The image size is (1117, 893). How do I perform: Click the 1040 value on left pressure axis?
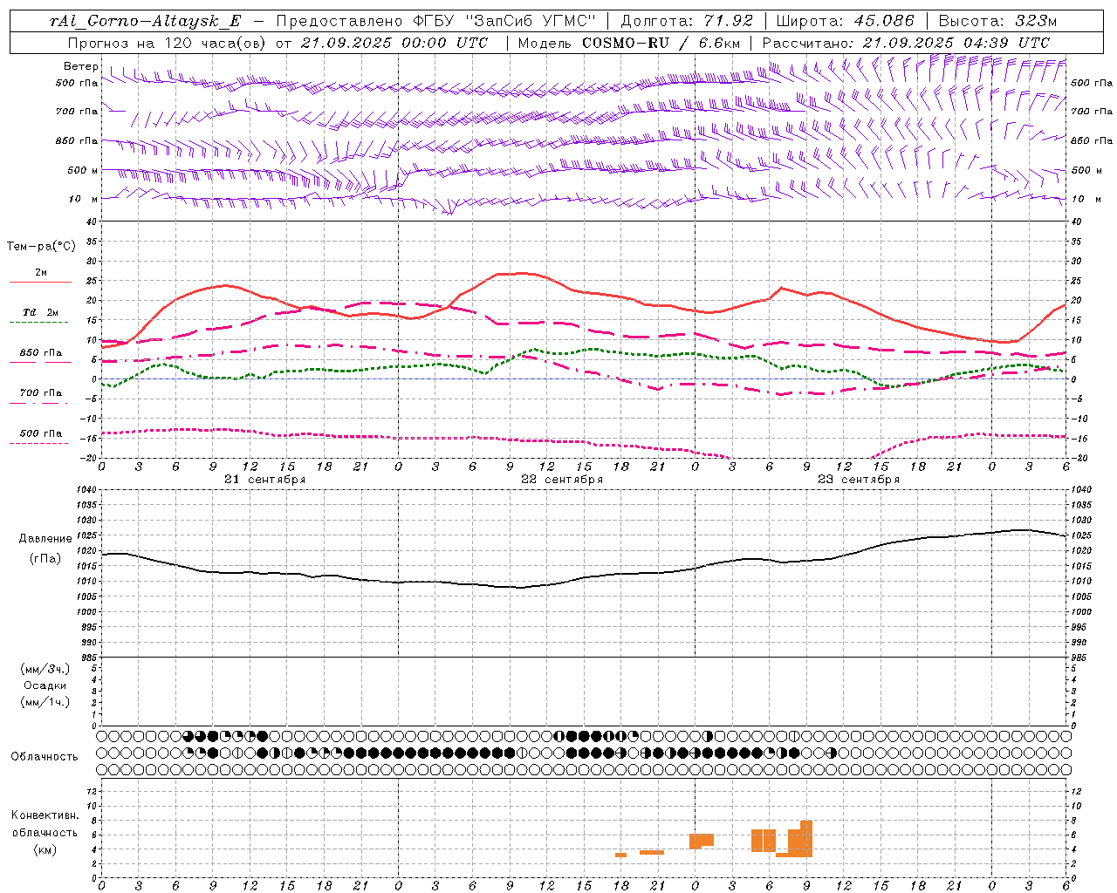point(85,490)
